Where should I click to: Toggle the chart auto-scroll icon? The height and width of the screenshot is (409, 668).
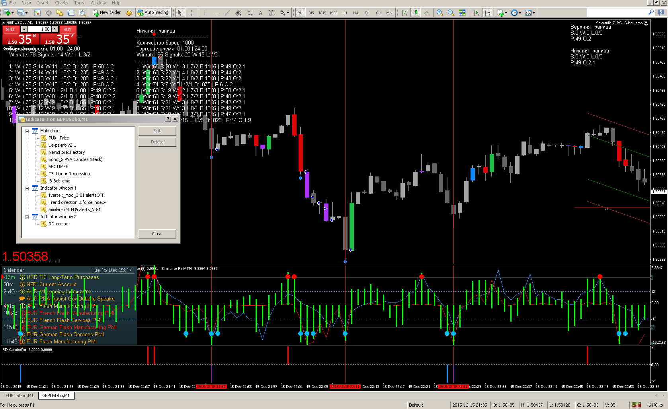[x=476, y=13]
